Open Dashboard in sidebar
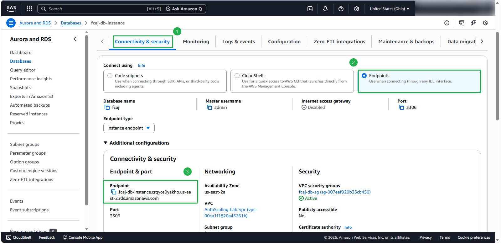 21,52
